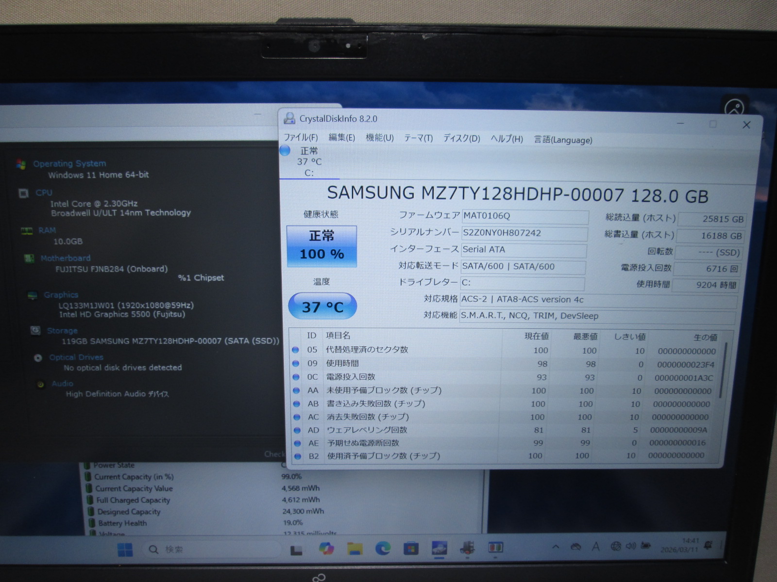
Task: Click the taskbar search box
Action: [212, 550]
